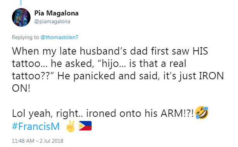Select the victory hand emoji
Viewport: 238px width, 147px height.
pyautogui.click(x=71, y=126)
